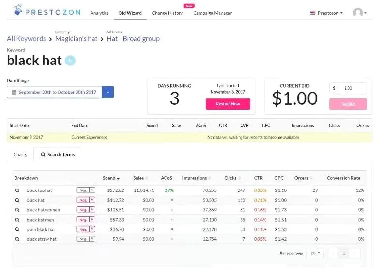Open Campaign Manager in the navigation
The width and height of the screenshot is (378, 269).
pos(212,13)
